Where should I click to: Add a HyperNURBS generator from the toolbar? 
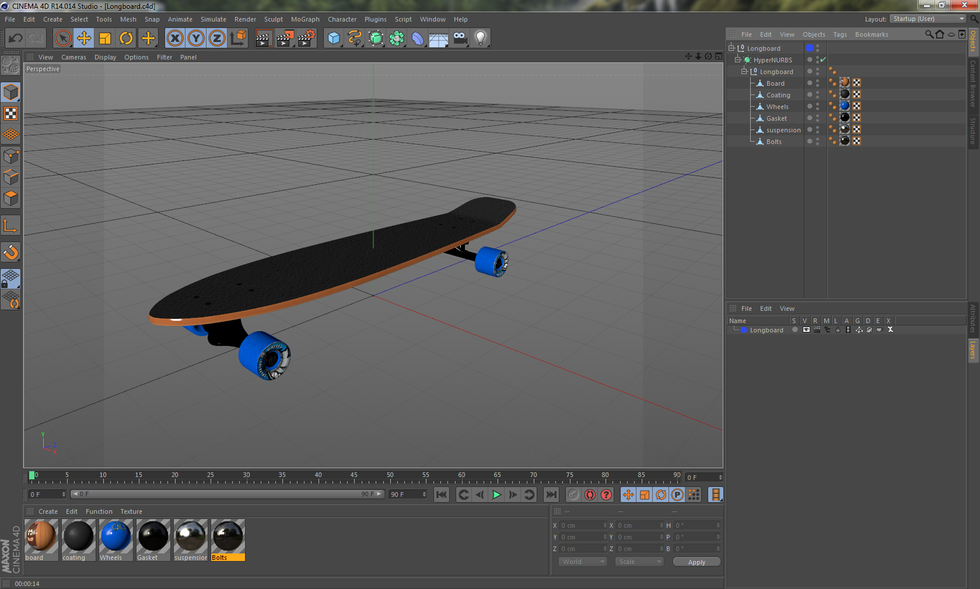tap(376, 38)
